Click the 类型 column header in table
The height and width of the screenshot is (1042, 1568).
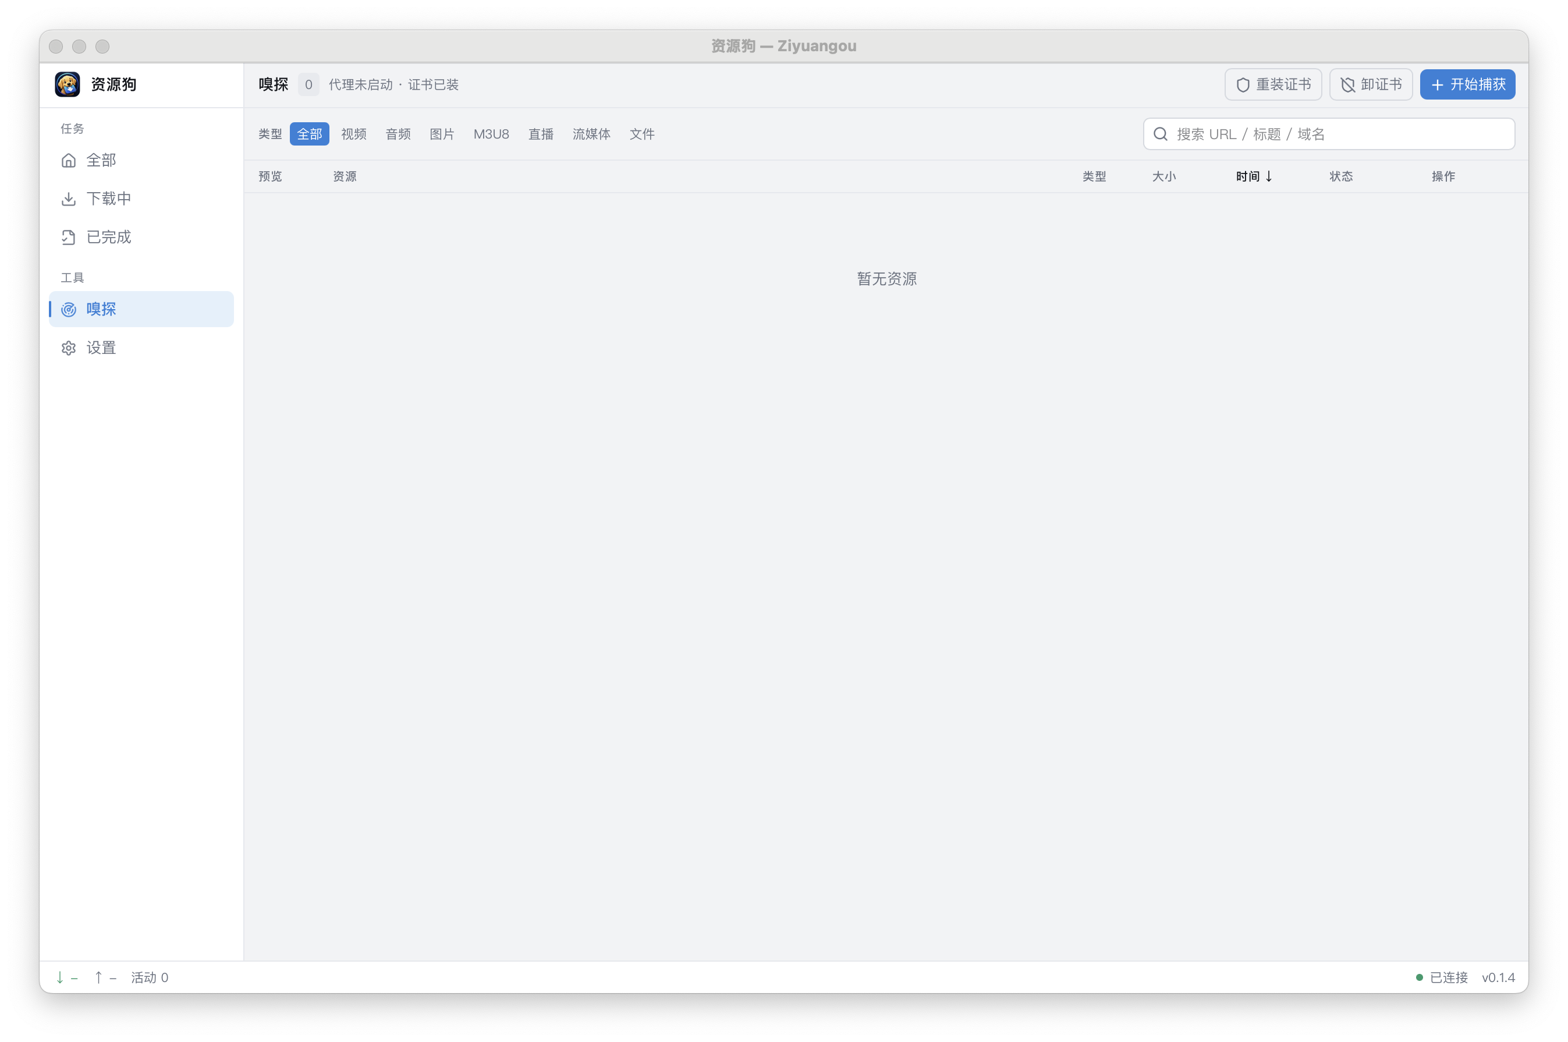click(x=1094, y=176)
